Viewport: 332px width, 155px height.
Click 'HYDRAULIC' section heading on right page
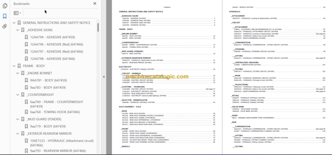point(235,12)
